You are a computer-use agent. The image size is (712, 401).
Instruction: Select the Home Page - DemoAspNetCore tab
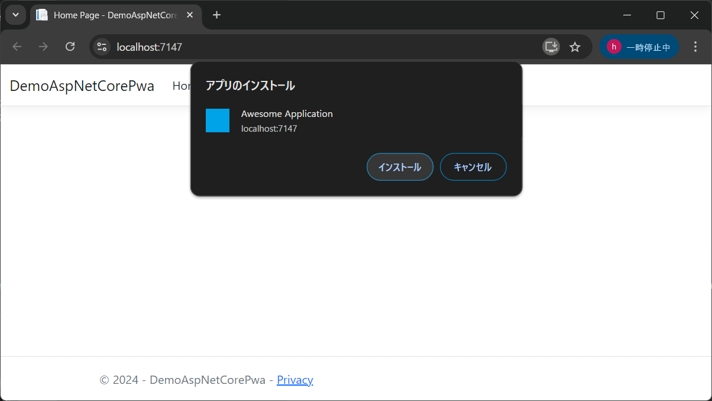pyautogui.click(x=115, y=15)
